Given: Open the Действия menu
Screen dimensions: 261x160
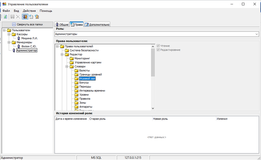Looking at the screenshot, I should (29, 11).
